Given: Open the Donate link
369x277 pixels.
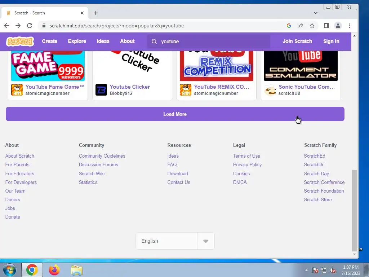Looking at the screenshot, I should tap(13, 217).
